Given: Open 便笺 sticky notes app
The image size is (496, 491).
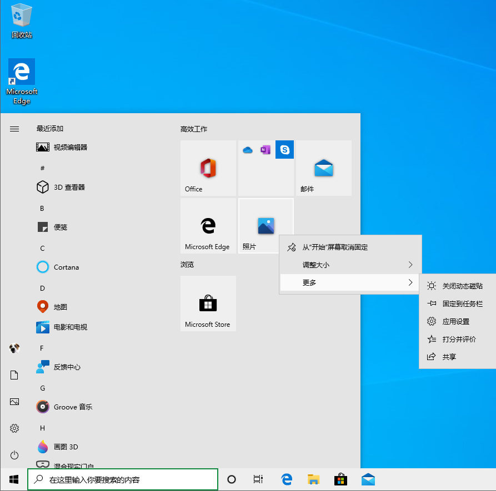Looking at the screenshot, I should (x=53, y=227).
